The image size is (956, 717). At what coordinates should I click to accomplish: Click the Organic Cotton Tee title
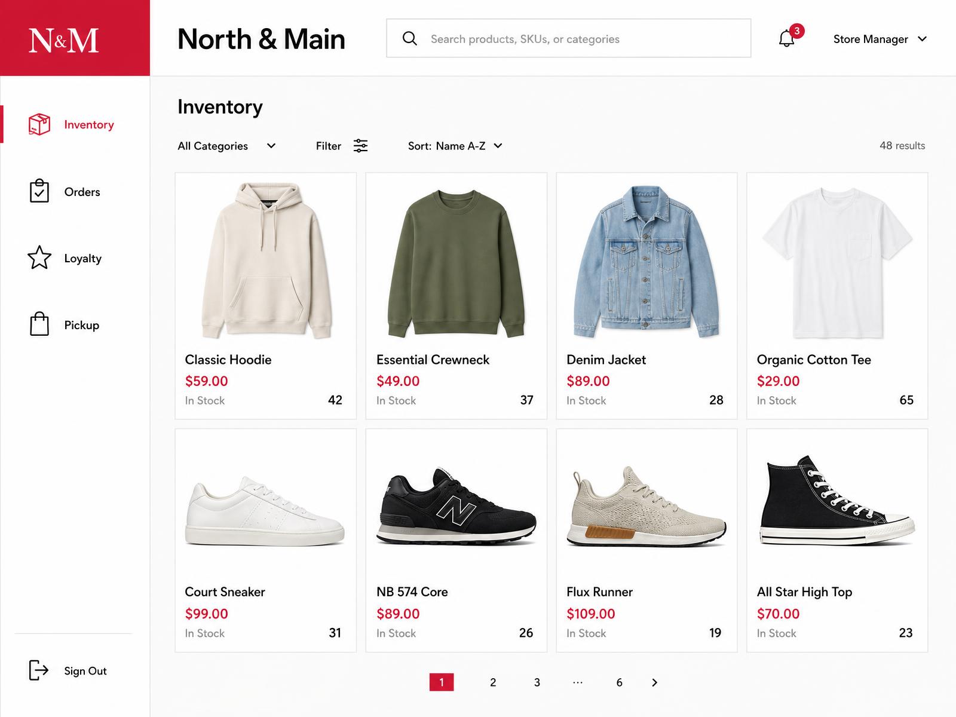click(814, 360)
